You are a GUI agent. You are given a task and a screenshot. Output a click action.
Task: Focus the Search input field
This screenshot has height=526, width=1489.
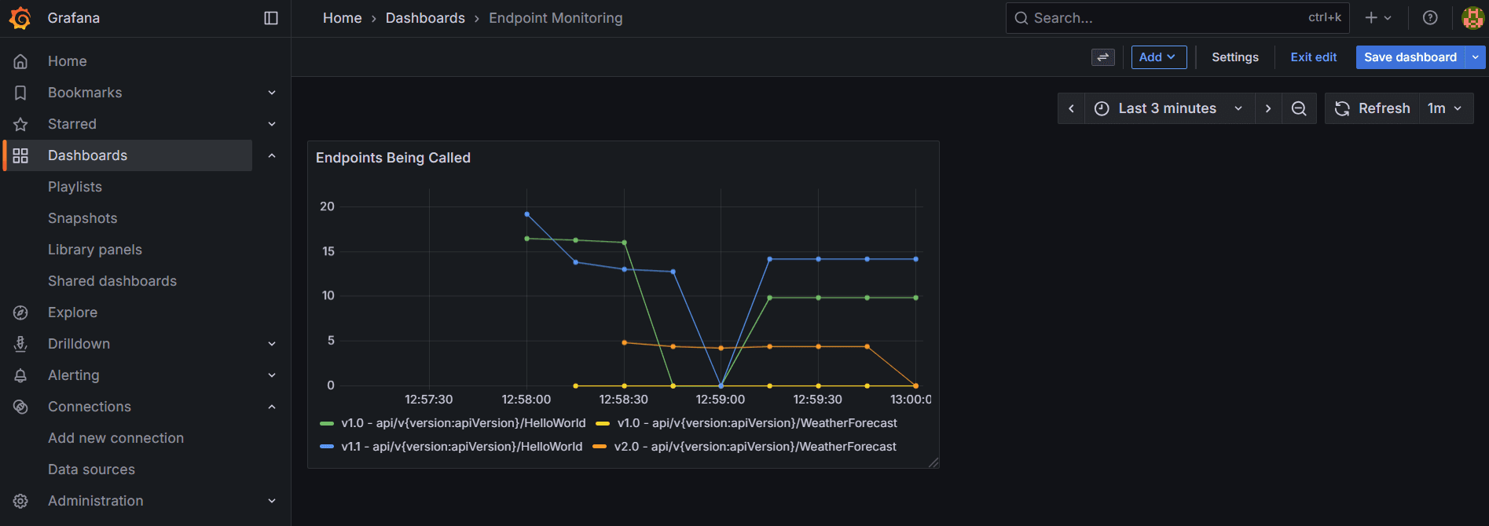[x=1177, y=18]
